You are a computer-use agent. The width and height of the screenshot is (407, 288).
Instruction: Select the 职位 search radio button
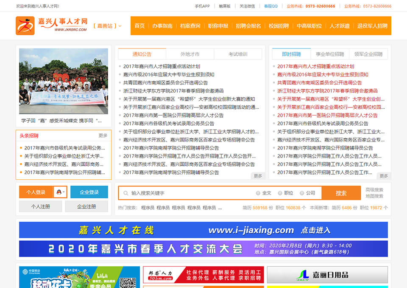tap(280, 193)
